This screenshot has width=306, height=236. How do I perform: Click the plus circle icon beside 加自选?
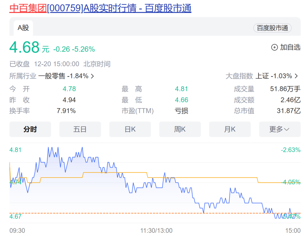click(274, 47)
